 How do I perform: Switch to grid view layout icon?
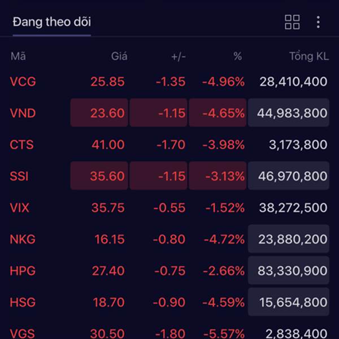(x=292, y=22)
